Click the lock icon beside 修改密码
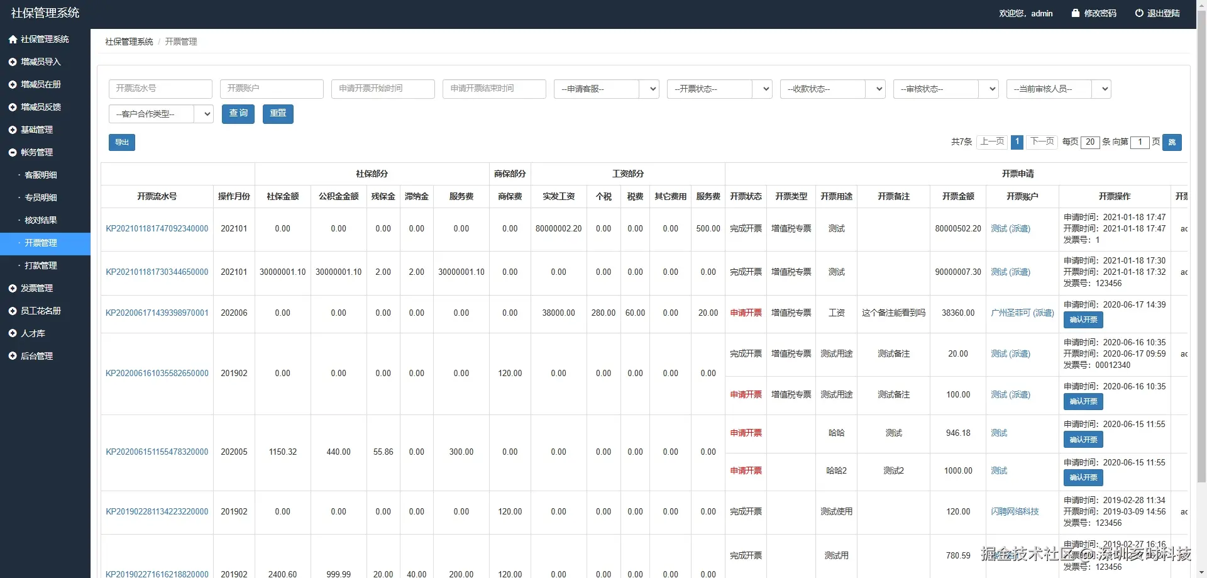This screenshot has height=578, width=1207. (1076, 13)
